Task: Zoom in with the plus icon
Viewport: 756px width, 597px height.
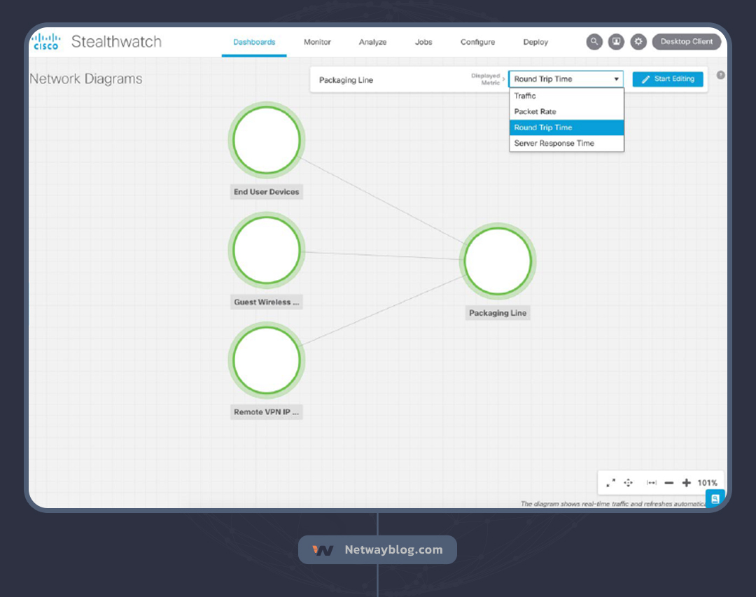Action: tap(686, 483)
